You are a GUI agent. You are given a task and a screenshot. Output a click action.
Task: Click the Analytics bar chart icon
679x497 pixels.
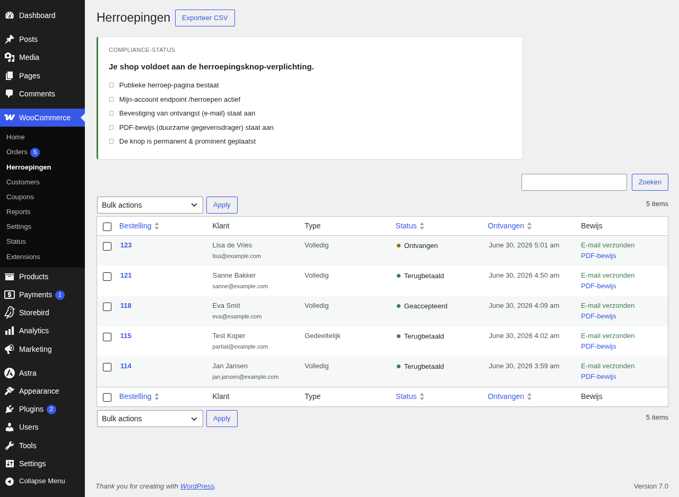tap(10, 331)
